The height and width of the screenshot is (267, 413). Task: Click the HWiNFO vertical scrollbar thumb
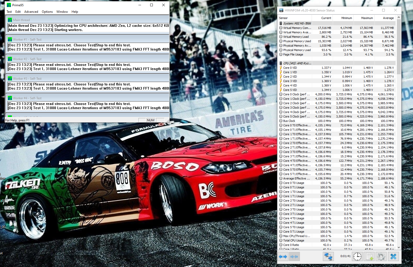(x=399, y=47)
